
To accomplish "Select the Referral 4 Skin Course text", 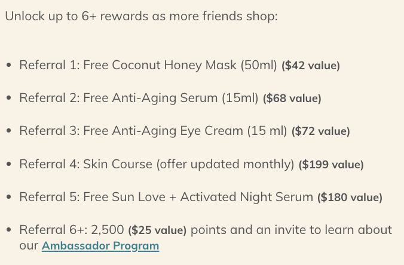I will tap(157, 164).
